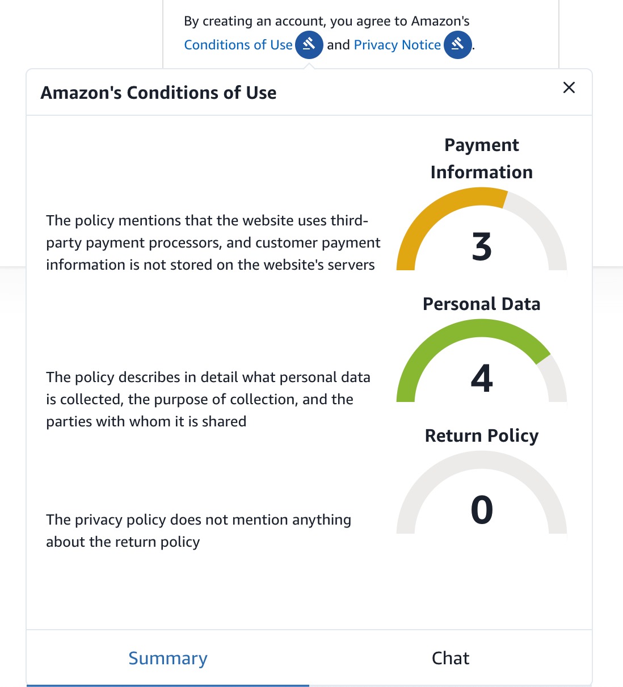Click the Personal Data heading
Image resolution: width=623 pixels, height=687 pixels.
coord(482,304)
